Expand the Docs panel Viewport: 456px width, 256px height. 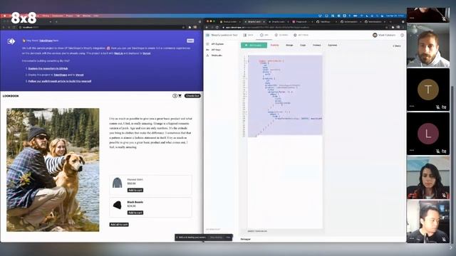coord(397,46)
